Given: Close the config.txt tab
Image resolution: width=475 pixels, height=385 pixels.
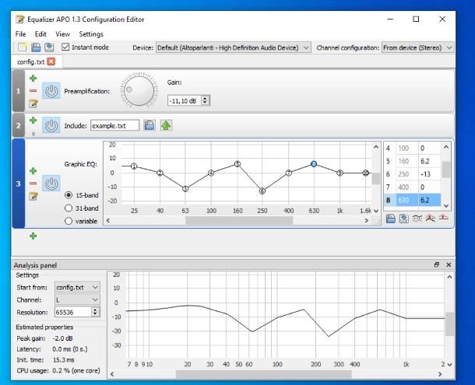Looking at the screenshot, I should (x=51, y=61).
